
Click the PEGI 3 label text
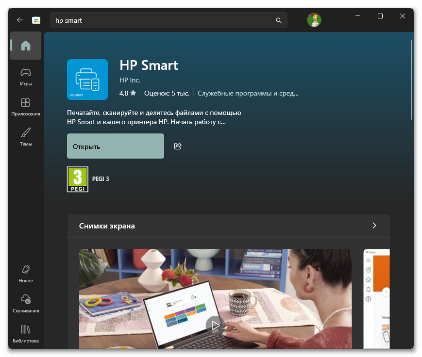tap(101, 179)
